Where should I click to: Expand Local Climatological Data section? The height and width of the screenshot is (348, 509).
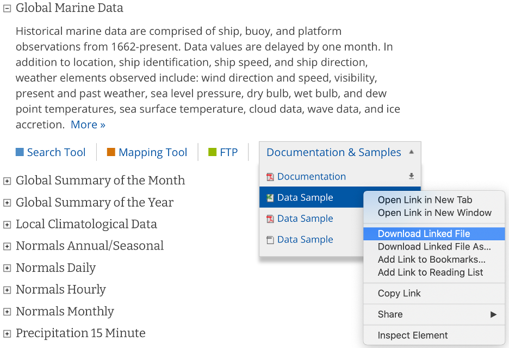7,225
